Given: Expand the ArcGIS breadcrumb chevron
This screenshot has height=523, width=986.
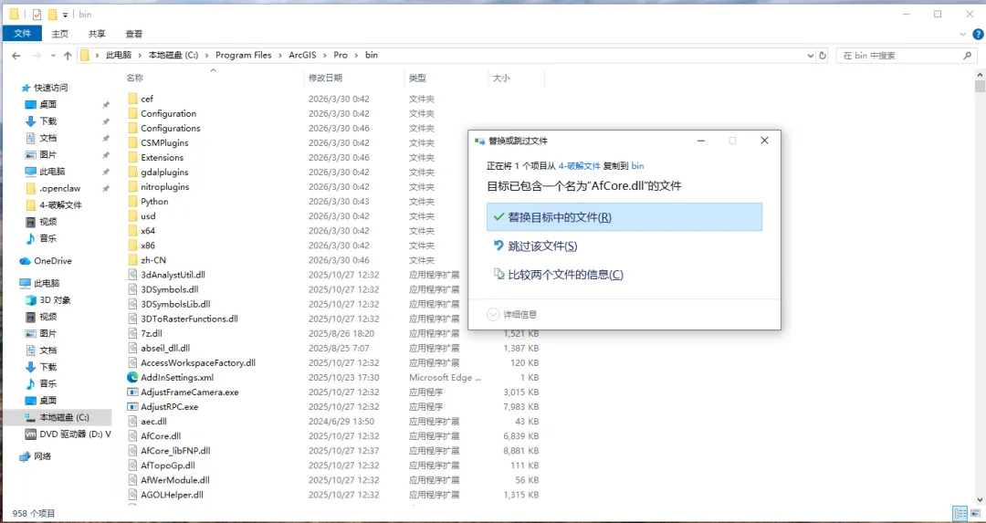Looking at the screenshot, I should click(326, 56).
